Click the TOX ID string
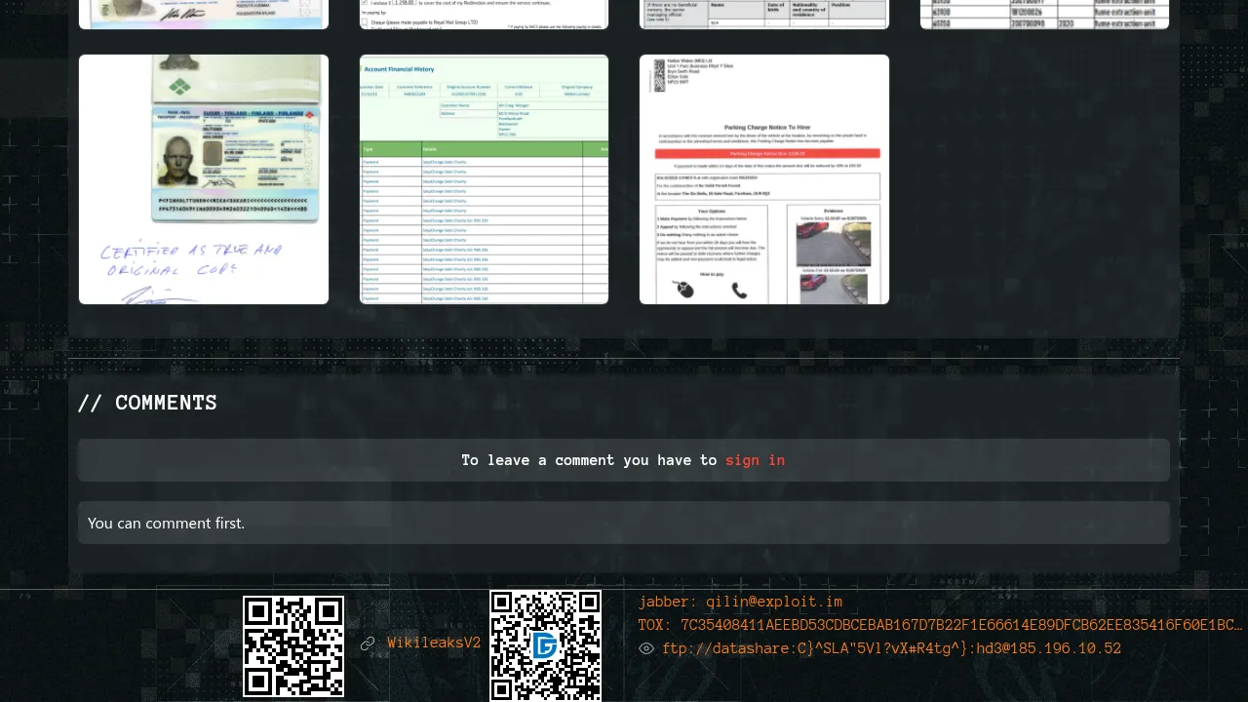1248x702 pixels. [940, 625]
